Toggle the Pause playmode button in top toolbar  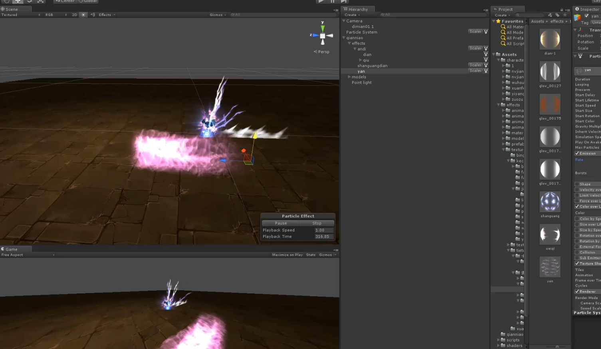[332, 1]
